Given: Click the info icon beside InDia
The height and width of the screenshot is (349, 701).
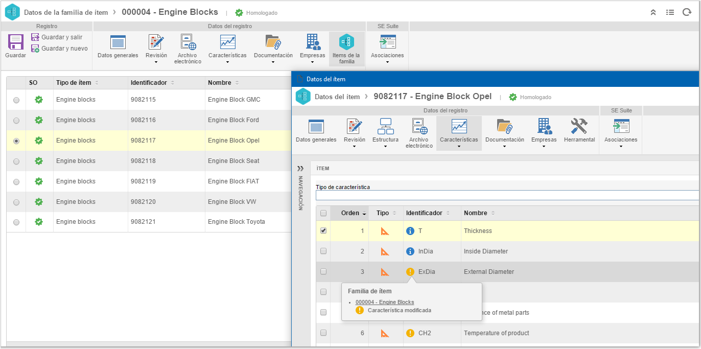Looking at the screenshot, I should click(410, 251).
